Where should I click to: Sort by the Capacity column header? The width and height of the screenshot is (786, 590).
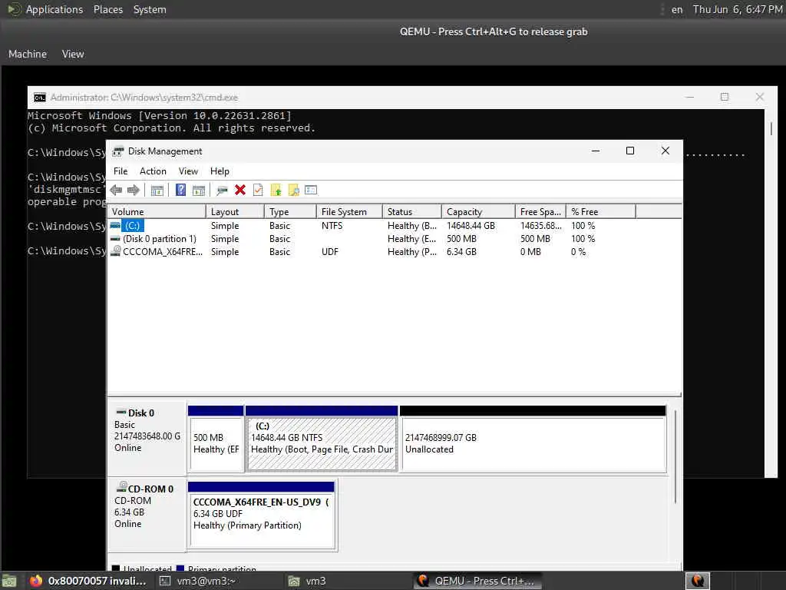[478, 212]
